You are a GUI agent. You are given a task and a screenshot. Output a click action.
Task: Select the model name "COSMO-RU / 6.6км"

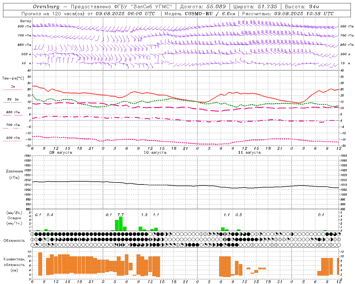point(210,14)
